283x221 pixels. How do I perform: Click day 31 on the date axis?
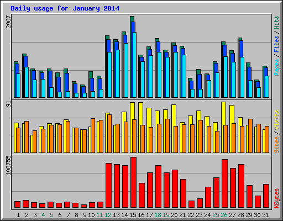tap(265, 215)
